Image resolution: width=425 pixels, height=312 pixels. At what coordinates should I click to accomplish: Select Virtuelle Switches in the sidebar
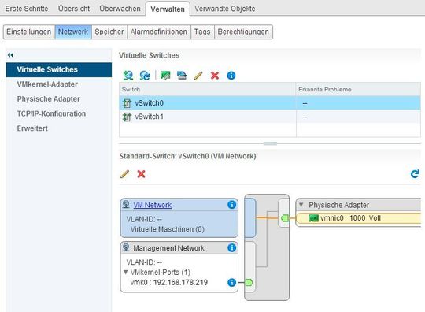[x=59, y=69]
